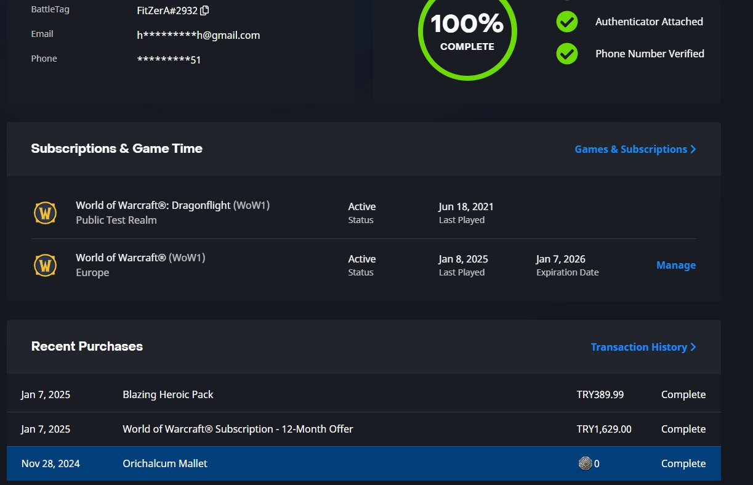
Task: Click the World of Warcraft: Dragonflight title
Action: coord(153,205)
